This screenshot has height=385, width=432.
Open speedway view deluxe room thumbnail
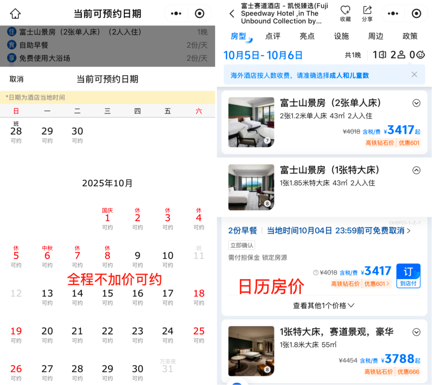tap(251, 351)
